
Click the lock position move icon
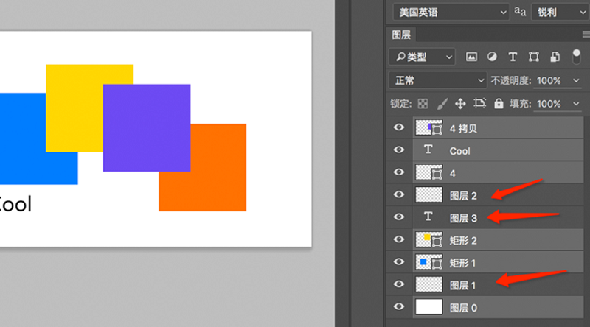pos(461,104)
